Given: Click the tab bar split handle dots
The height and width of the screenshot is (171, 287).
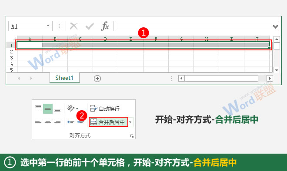Looking at the screenshot, I should [x=172, y=79].
